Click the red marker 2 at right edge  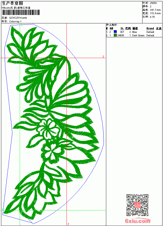103,57
